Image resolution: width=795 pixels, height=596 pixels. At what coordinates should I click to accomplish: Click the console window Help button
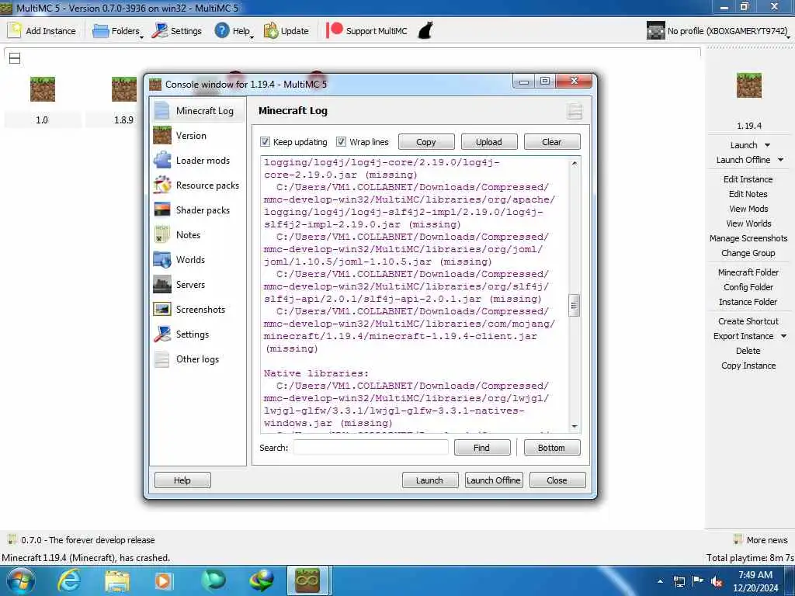click(x=182, y=480)
